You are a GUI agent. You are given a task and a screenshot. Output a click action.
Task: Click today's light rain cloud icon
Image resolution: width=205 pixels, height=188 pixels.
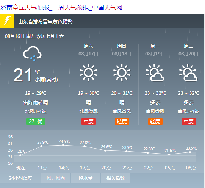tap(32, 53)
